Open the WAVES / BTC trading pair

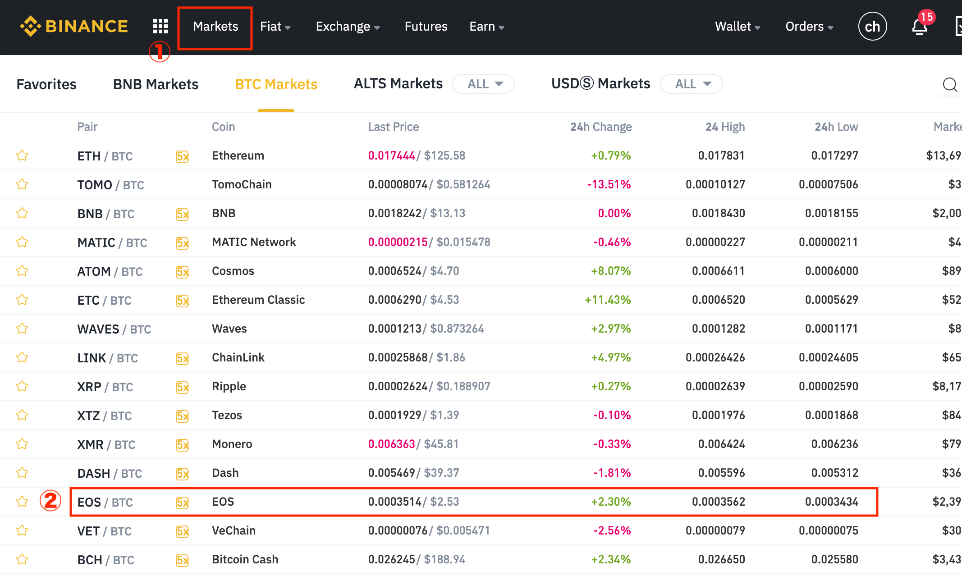(114, 329)
